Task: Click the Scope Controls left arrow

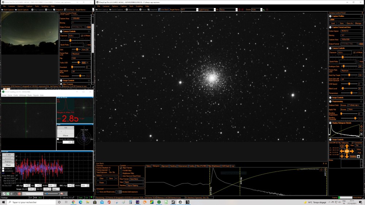Action: click(342, 151)
